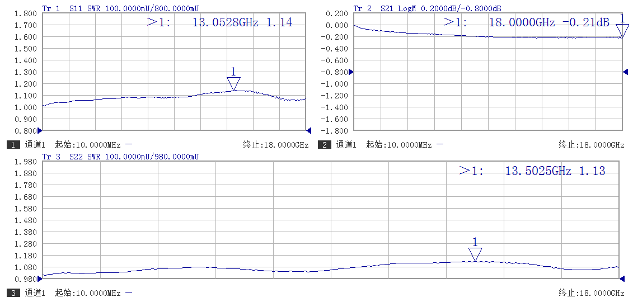Click the 18.0000GHz -0.21dB marker readout
633x302 pixels.
526,22
